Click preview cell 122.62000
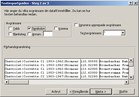 click(89, 73)
